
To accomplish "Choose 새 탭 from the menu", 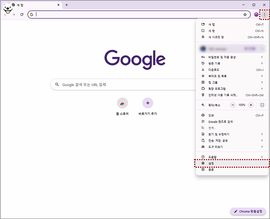I will click(232, 25).
